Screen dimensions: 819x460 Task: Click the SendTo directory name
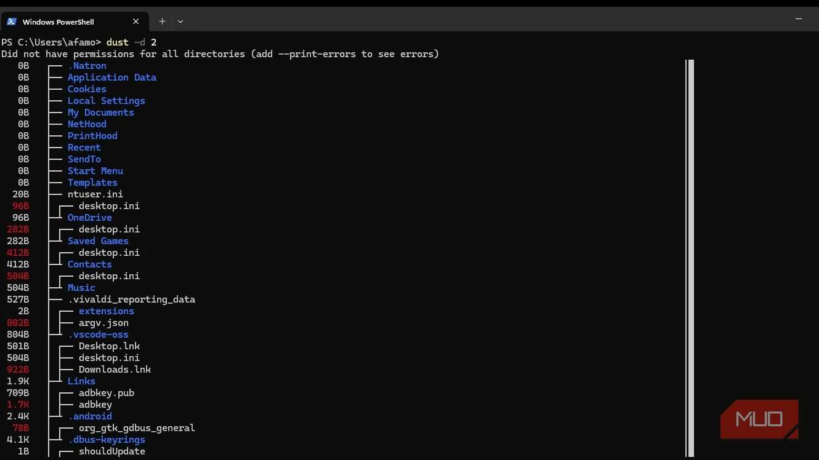[x=84, y=159]
